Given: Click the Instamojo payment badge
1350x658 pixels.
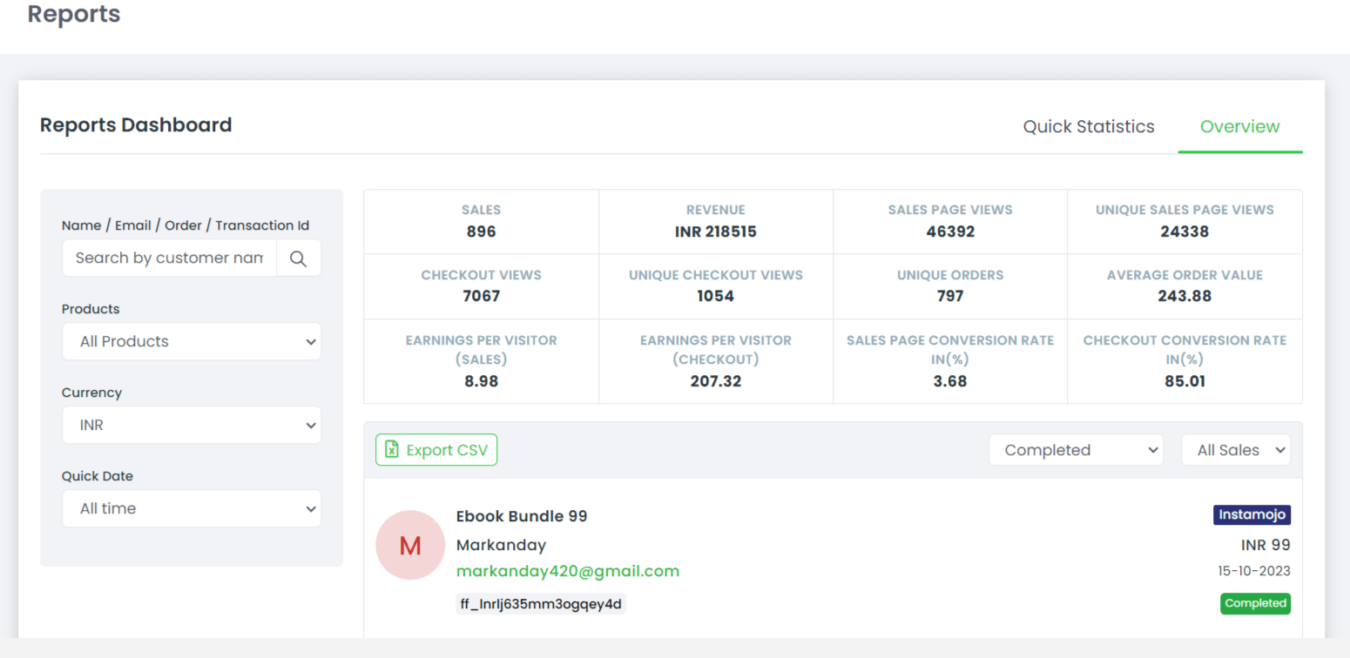Looking at the screenshot, I should point(1252,515).
